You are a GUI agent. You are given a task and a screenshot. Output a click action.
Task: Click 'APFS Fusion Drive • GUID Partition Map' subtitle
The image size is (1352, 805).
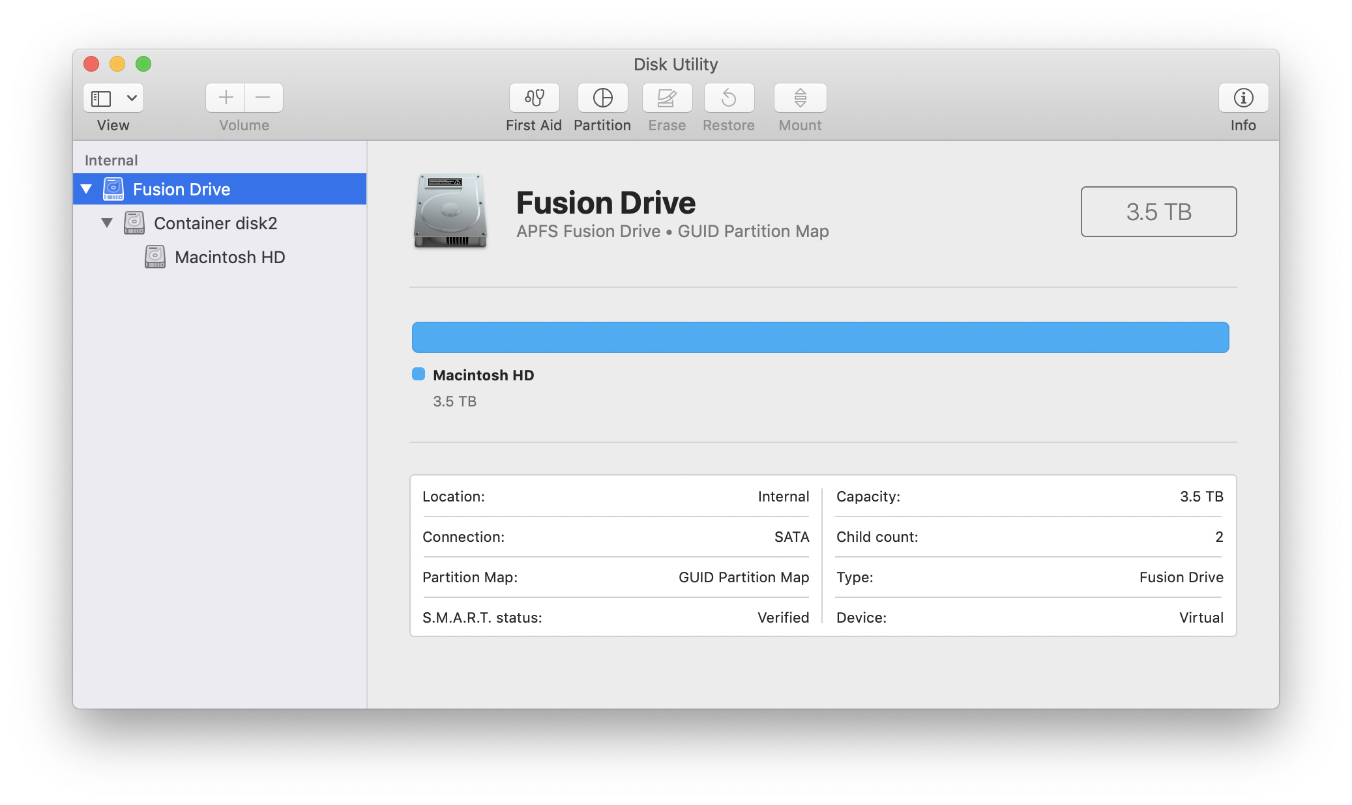pos(672,231)
